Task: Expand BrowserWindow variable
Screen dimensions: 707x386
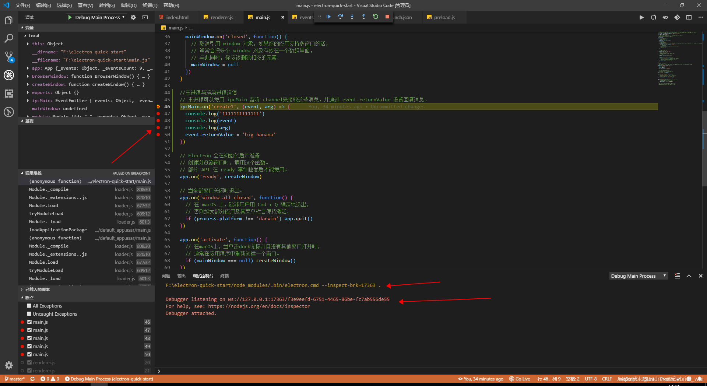Action: click(28, 76)
